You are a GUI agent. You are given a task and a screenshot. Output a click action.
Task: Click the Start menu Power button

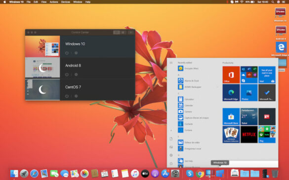tap(171, 163)
